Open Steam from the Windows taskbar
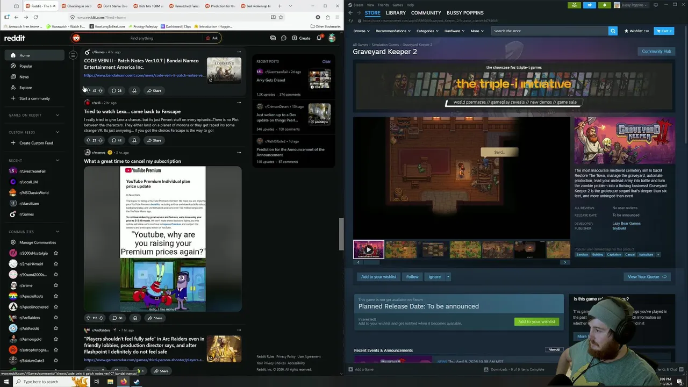Image resolution: width=688 pixels, height=387 pixels. [x=137, y=382]
